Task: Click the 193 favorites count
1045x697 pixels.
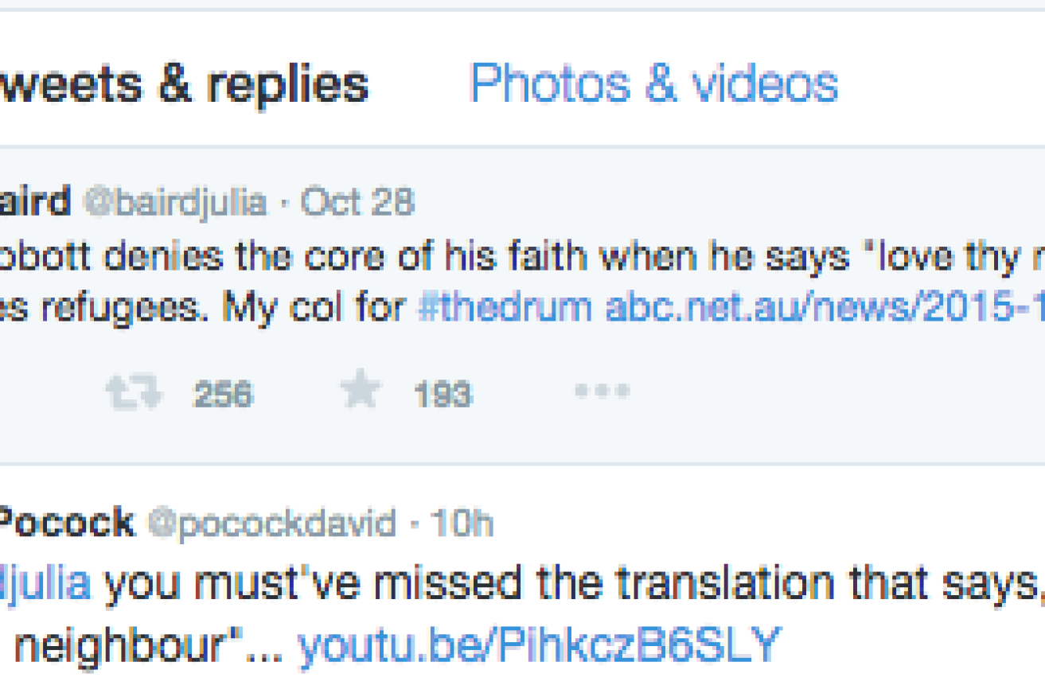Action: (x=443, y=394)
